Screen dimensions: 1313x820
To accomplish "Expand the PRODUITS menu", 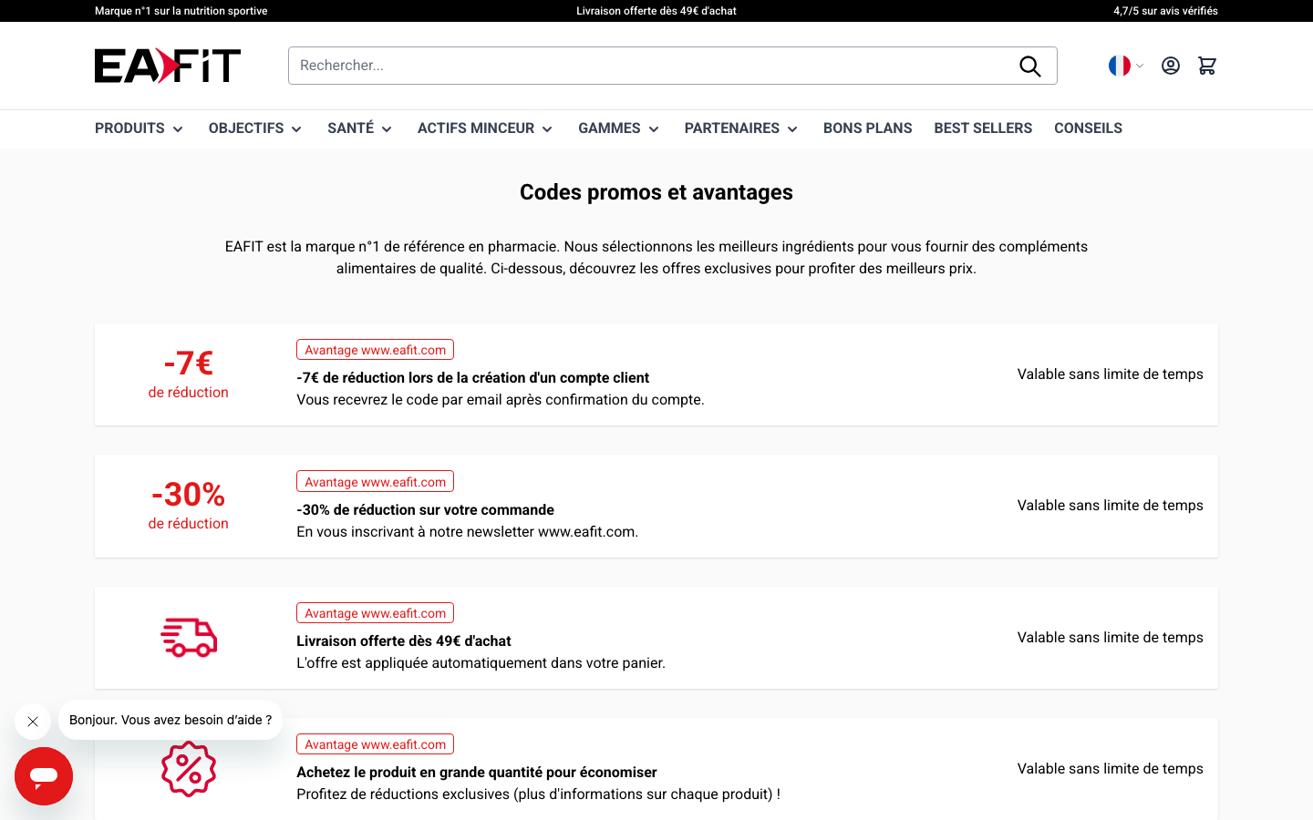I will (139, 128).
